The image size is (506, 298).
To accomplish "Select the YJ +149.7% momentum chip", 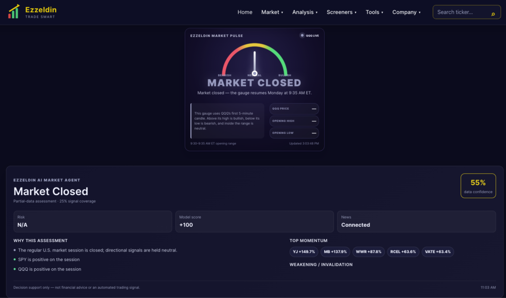I will [x=304, y=252].
